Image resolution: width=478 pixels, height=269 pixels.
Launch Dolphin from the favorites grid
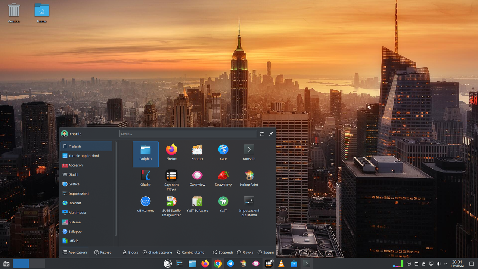point(146,154)
